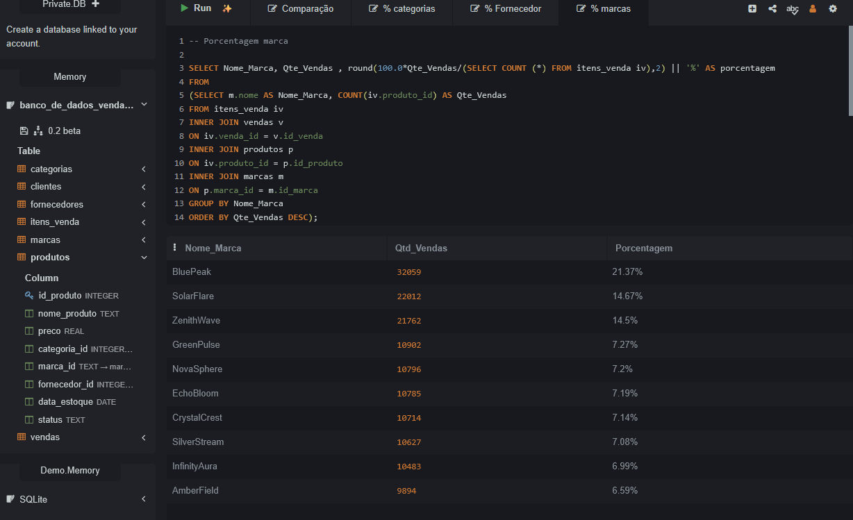Click the Qtd_Vendas column header
The width and height of the screenshot is (853, 520).
point(496,248)
